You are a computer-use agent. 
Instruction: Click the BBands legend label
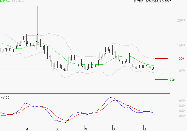(17, 1)
